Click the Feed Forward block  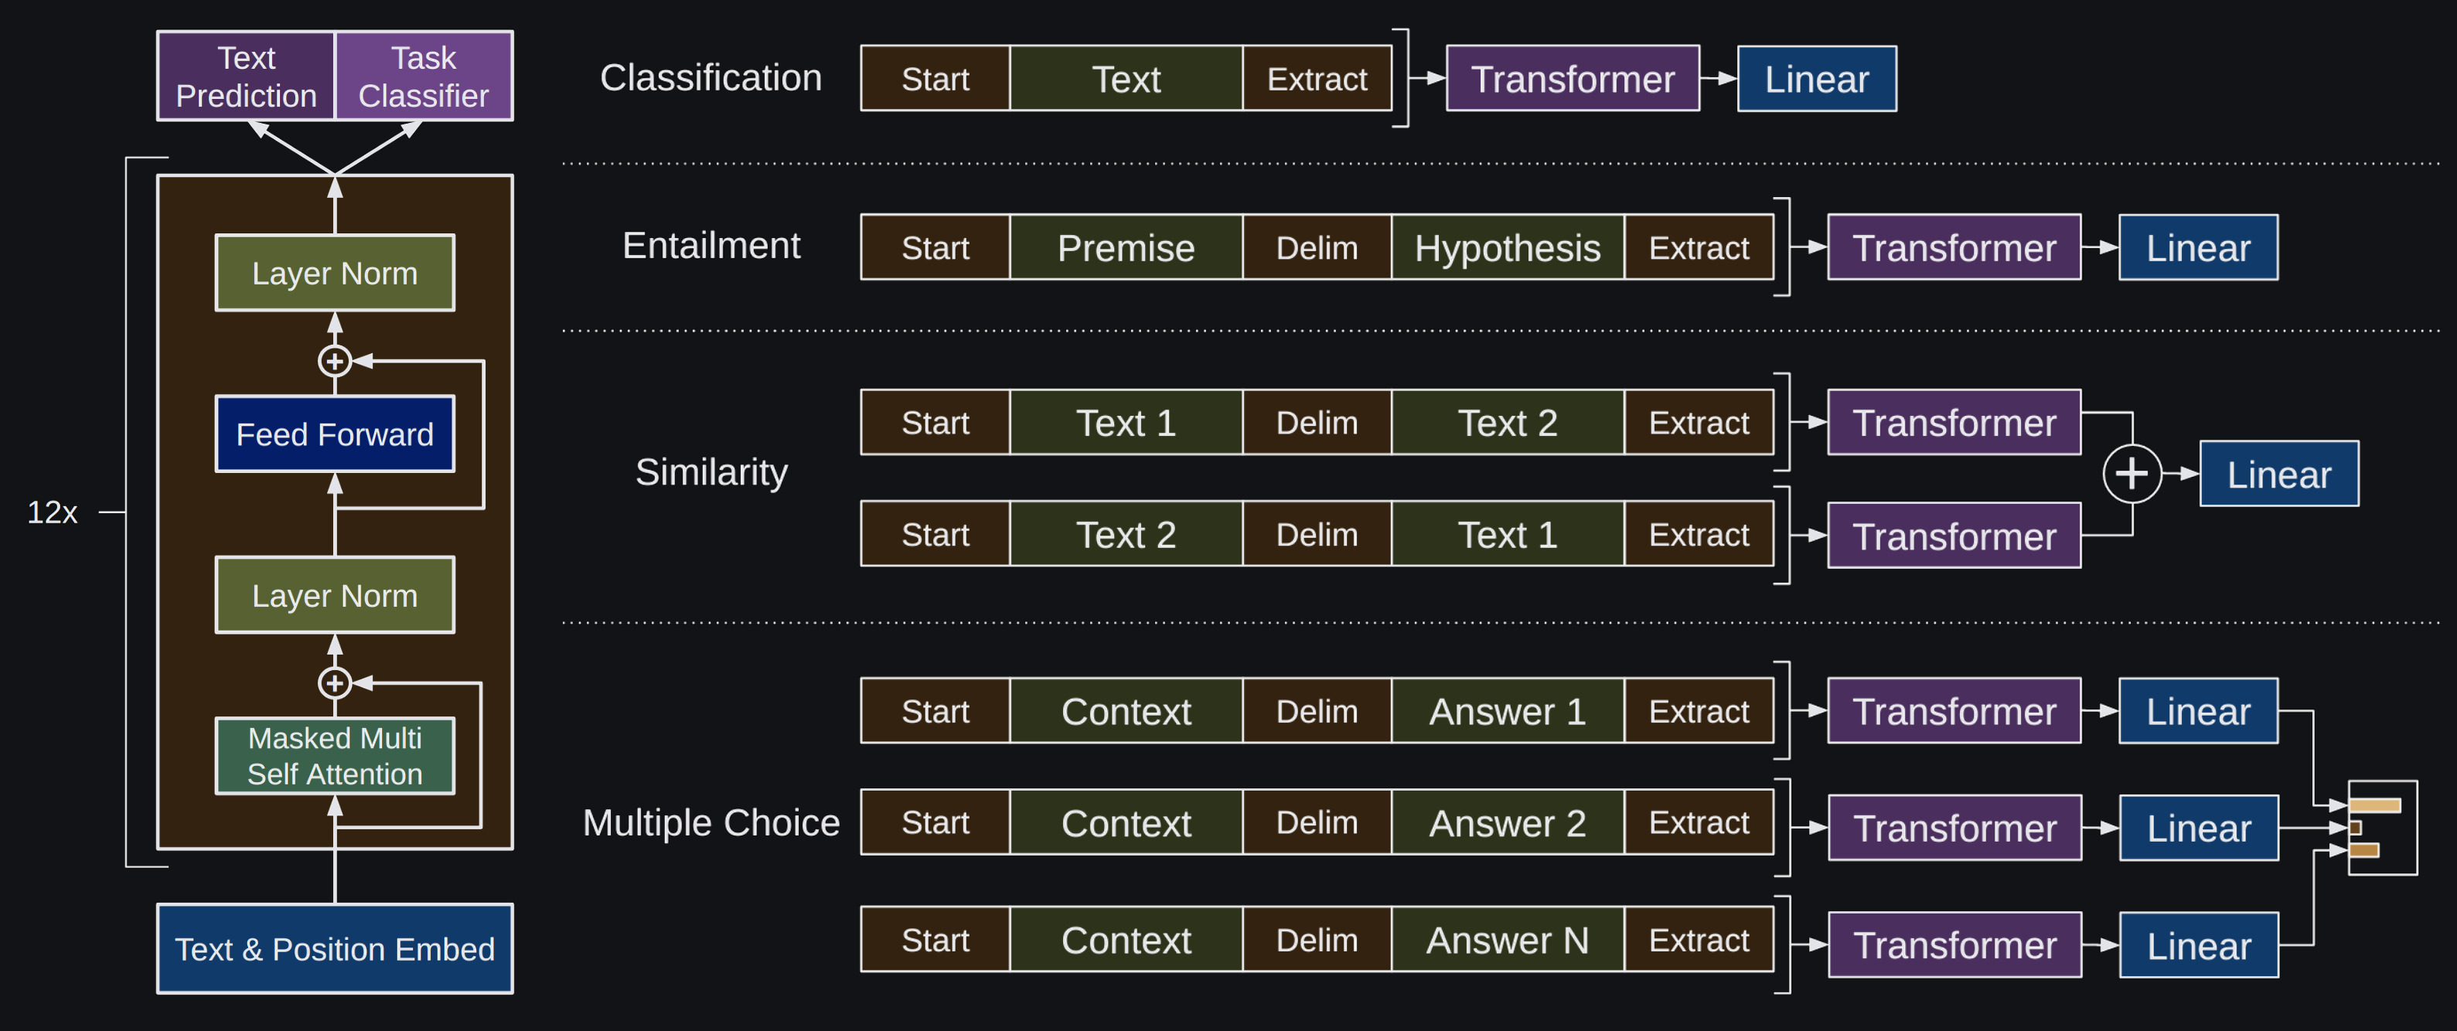(x=335, y=434)
